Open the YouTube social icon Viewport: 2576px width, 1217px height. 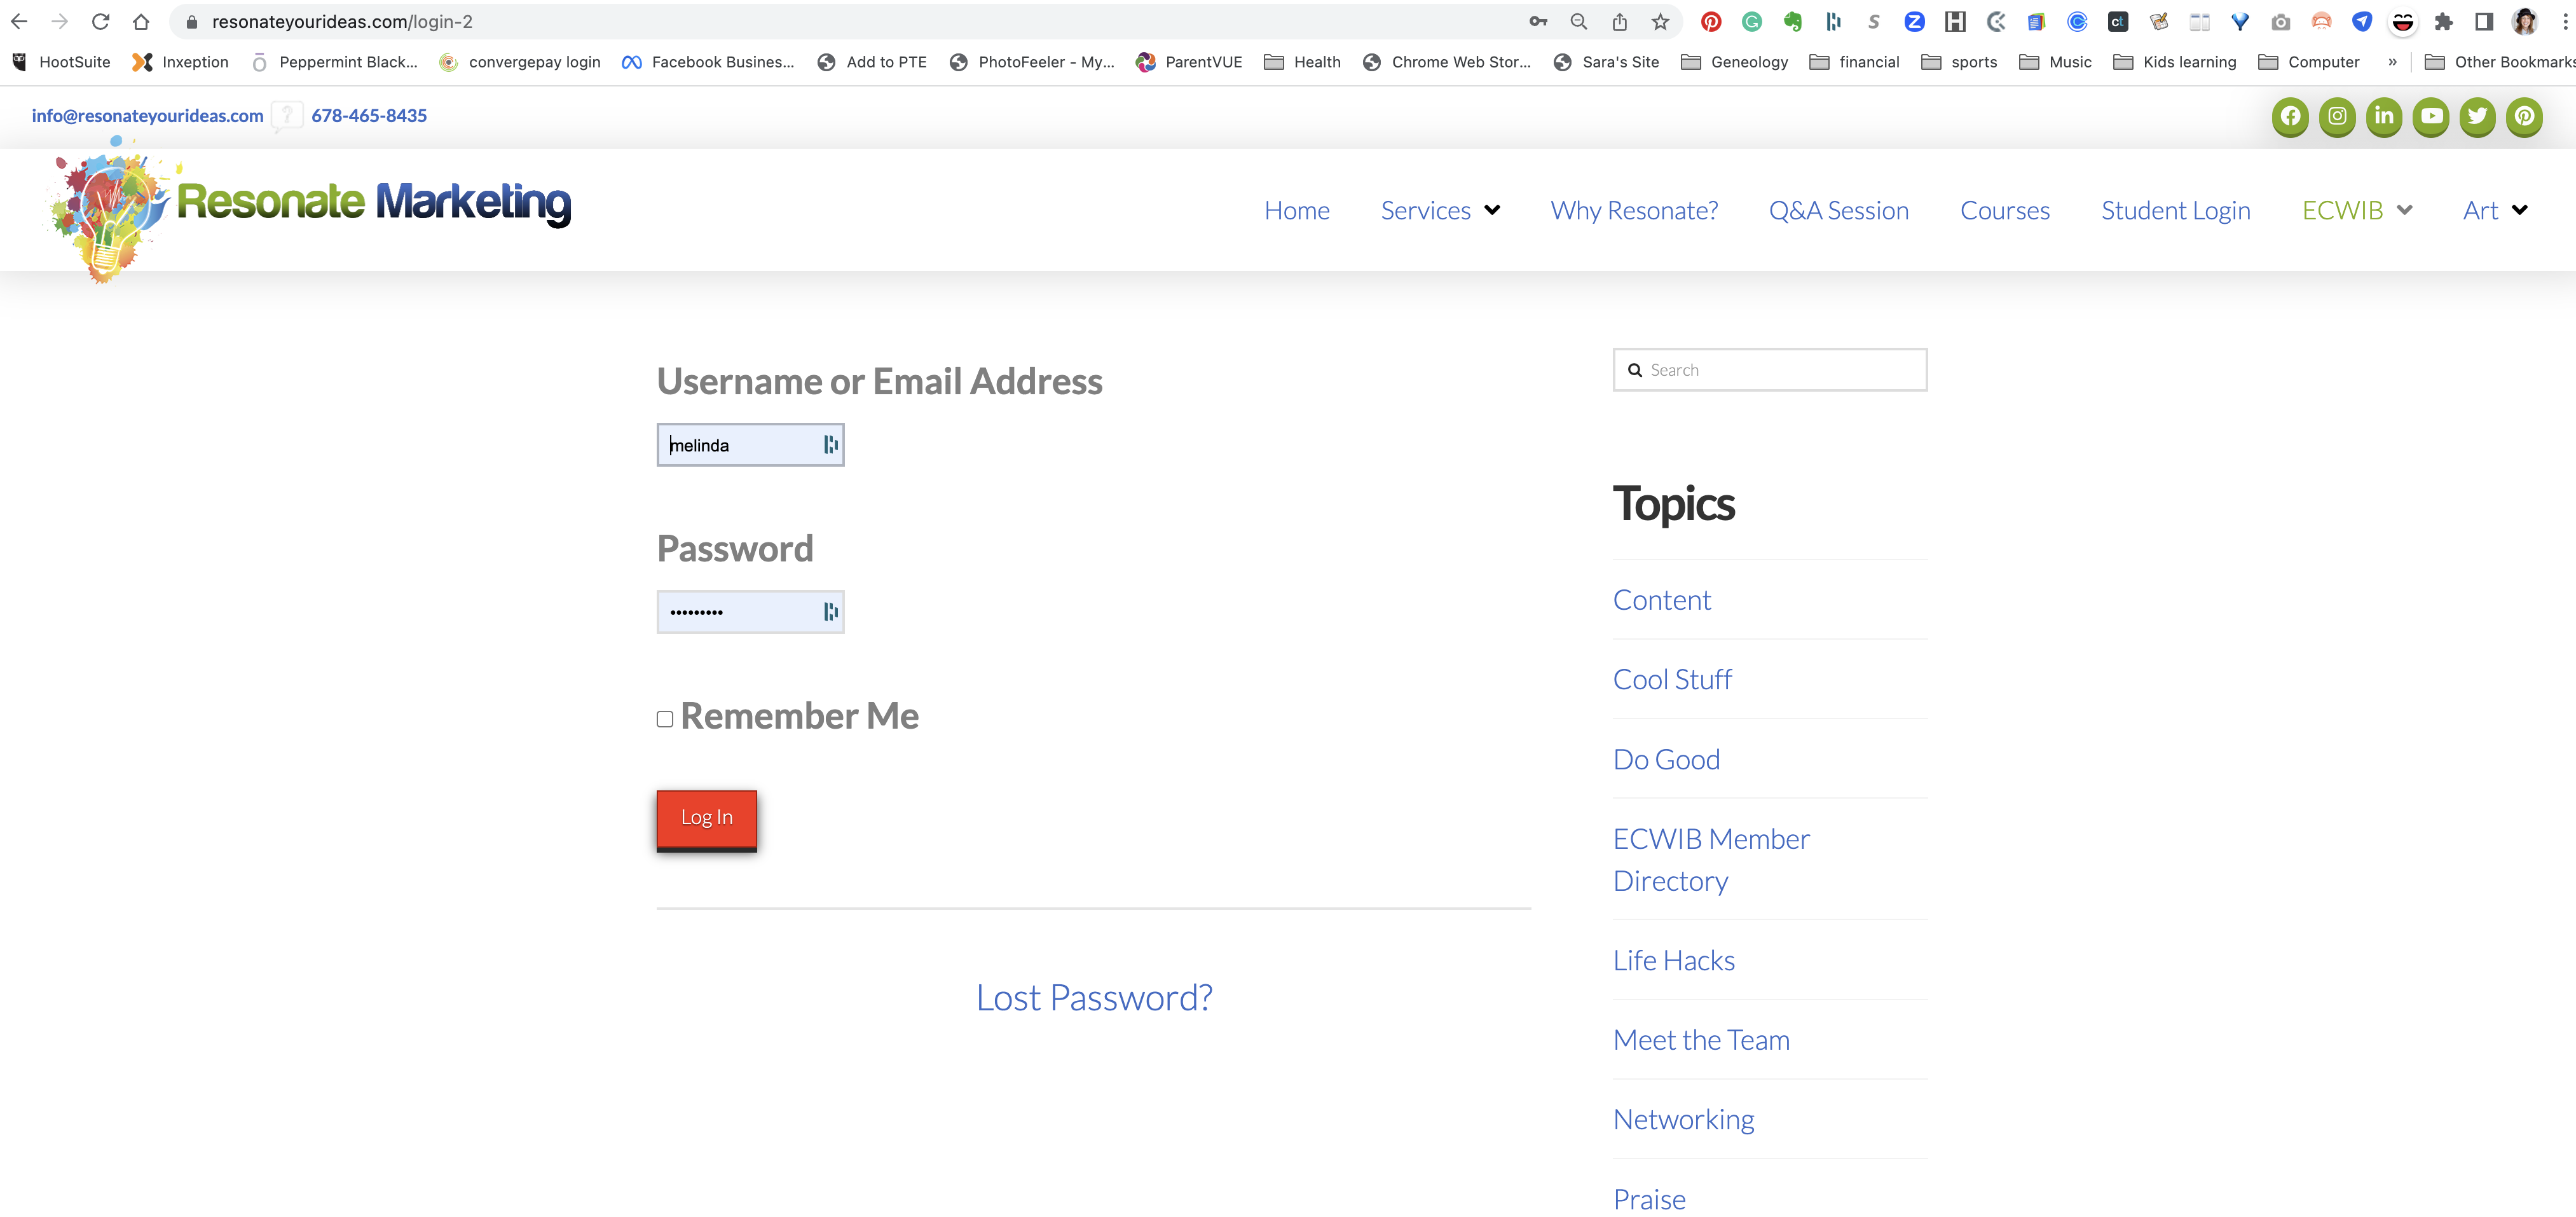coord(2431,116)
